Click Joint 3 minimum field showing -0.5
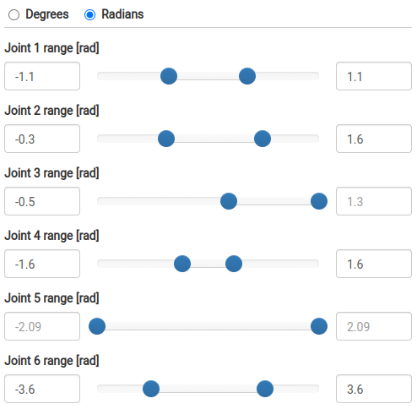 42,201
